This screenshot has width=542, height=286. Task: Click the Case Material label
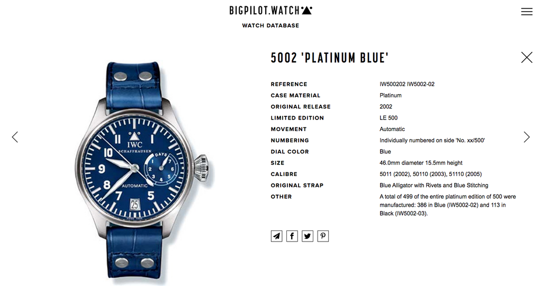[x=295, y=95]
